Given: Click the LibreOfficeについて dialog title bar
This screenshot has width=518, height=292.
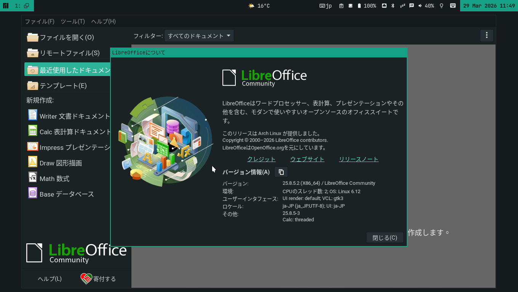Looking at the screenshot, I should (x=259, y=52).
